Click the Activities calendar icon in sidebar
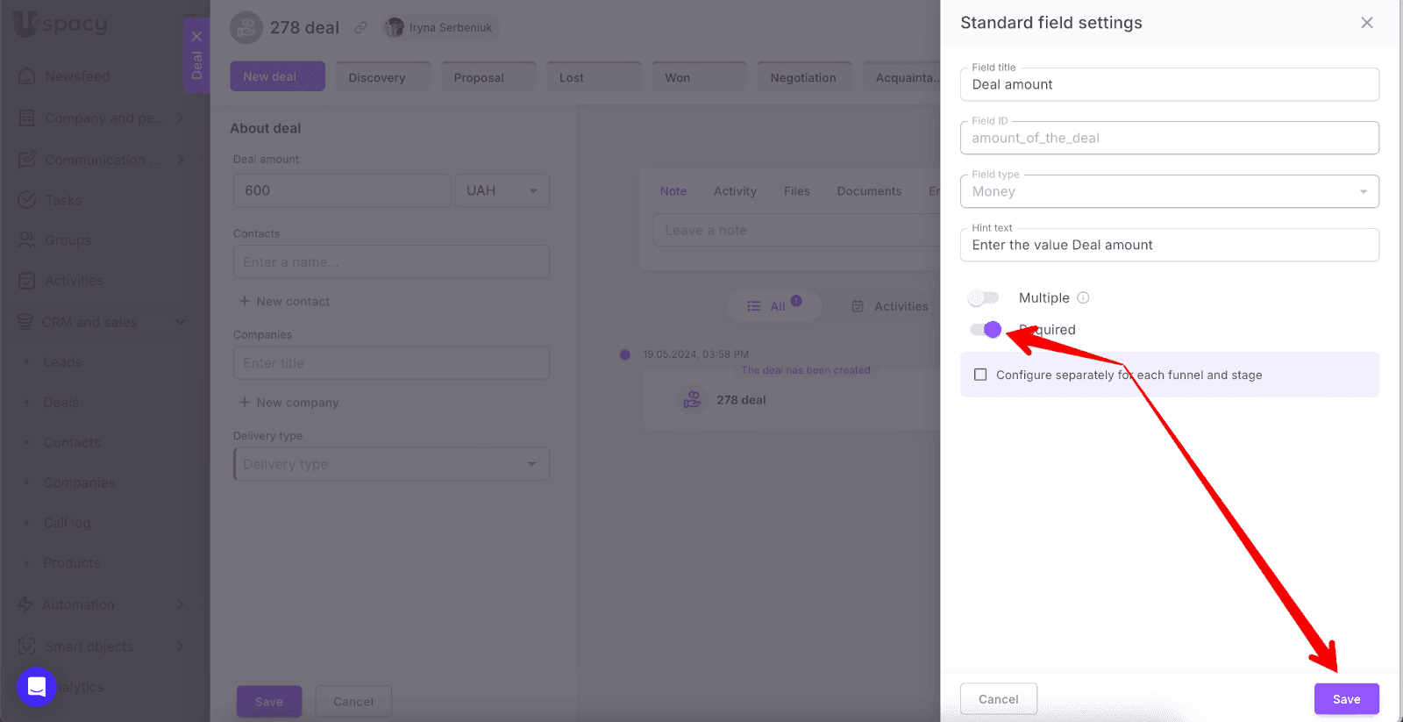This screenshot has height=722, width=1403. click(27, 281)
